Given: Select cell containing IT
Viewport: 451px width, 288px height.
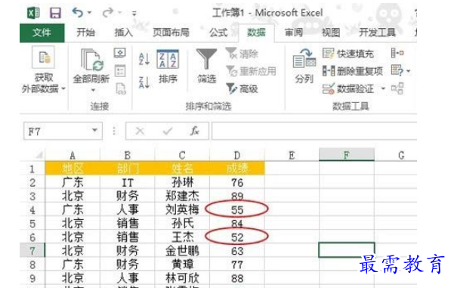Looking at the screenshot, I should point(128,182).
